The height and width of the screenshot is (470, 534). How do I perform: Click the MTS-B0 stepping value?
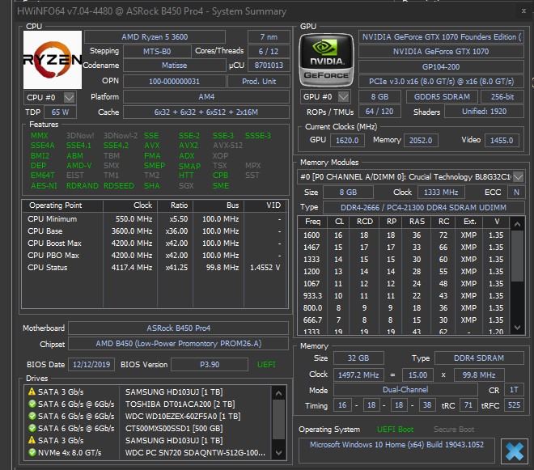[x=157, y=52]
